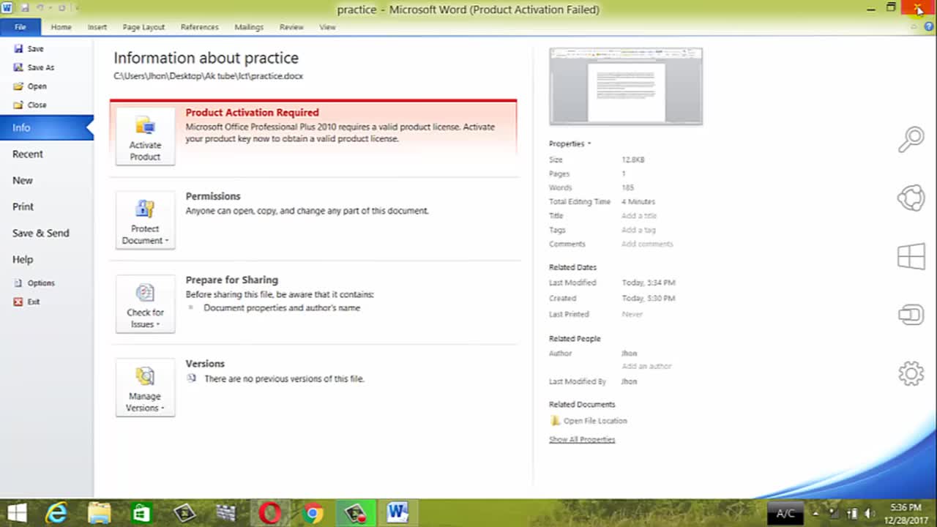Open the Mailings ribbon tab
Image resolution: width=937 pixels, height=527 pixels.
249,27
